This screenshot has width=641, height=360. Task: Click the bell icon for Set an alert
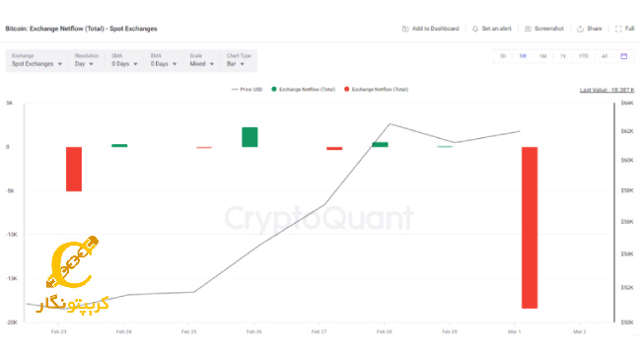475,29
